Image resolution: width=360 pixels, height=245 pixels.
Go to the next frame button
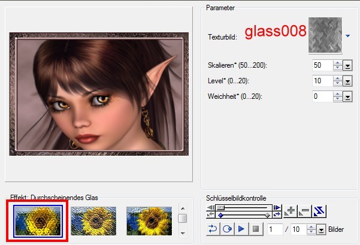point(277,208)
